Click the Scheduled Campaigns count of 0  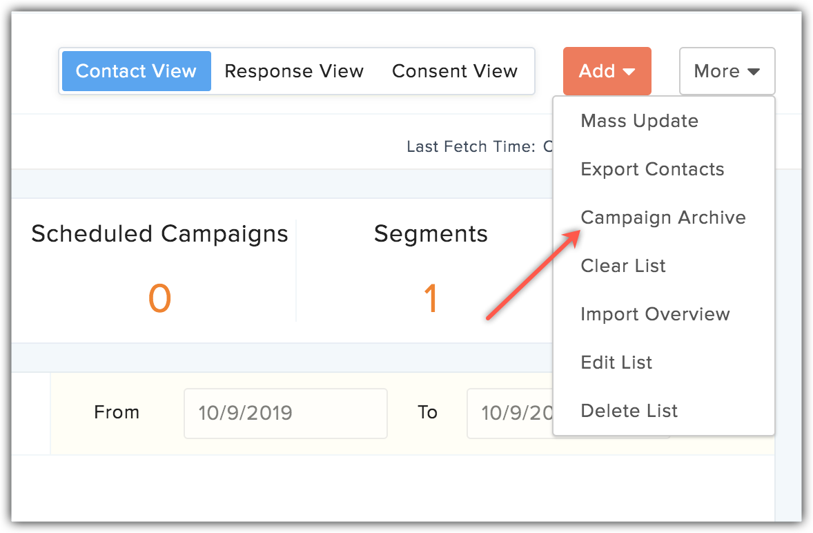coord(159,297)
